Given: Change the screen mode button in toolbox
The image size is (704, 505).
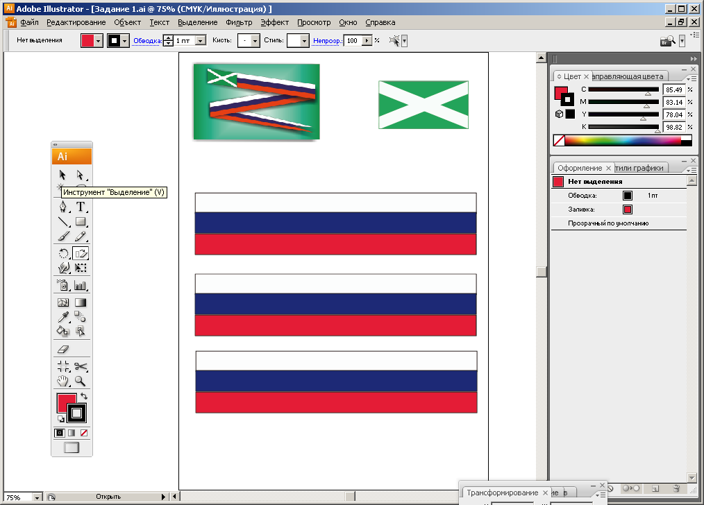Looking at the screenshot, I should [x=72, y=447].
